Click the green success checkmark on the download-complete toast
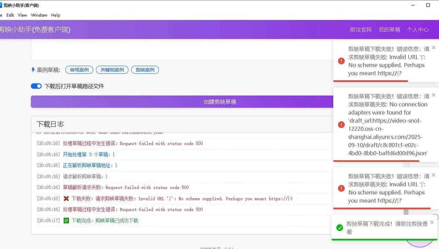 tap(340, 227)
